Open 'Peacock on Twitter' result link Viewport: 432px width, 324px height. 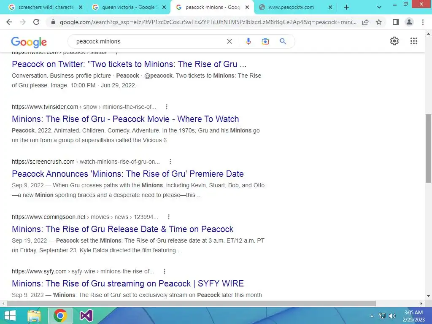pyautogui.click(x=129, y=64)
